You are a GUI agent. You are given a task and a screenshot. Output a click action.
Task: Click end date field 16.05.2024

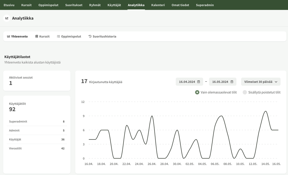pos(223,82)
